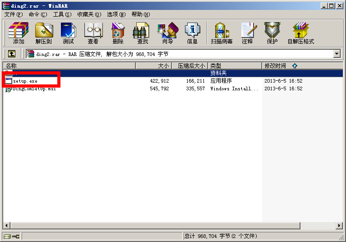This screenshot has width=346, height=242.
Task: Click the 应用程序 type cell
Action: point(221,81)
